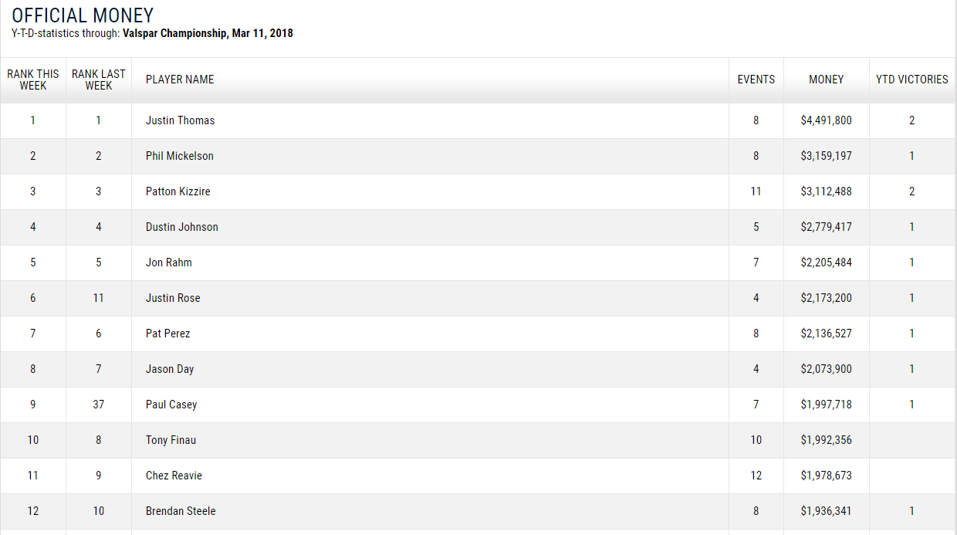Open the Chez Reavie player link

pos(174,476)
